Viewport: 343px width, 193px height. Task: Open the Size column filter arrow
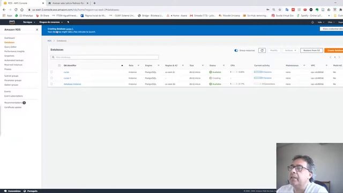pyautogui.click(x=203, y=65)
